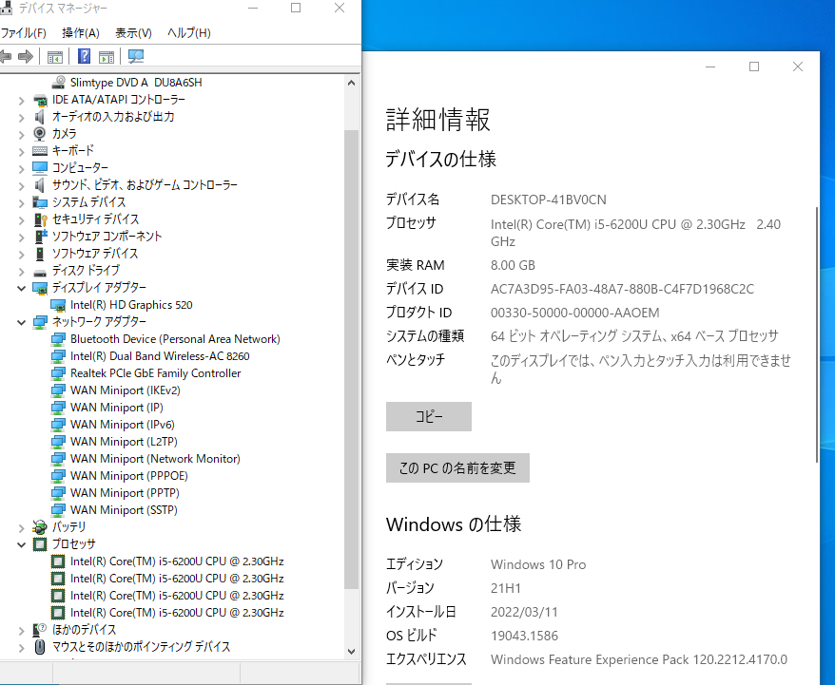Open the 表示(V) menu
This screenshot has width=835, height=685.
[134, 33]
